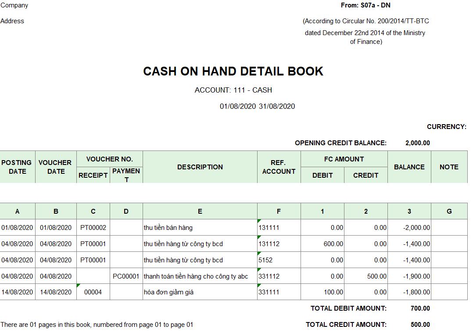473x333 pixels.
Task: Select the "thu tiền bán hàng" description cell
Action: [200, 228]
